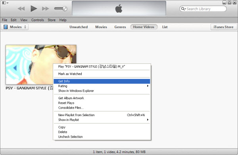
Task: Choose New Playlist from Selection
Action: [102, 115]
